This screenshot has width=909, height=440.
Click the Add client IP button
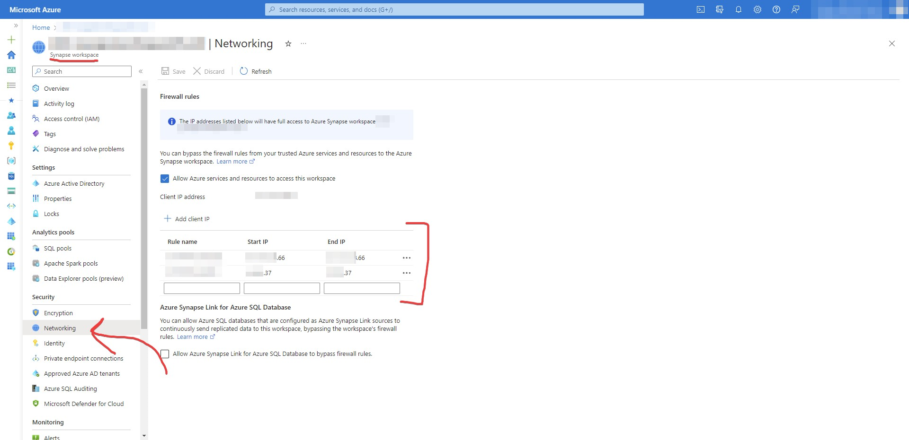[192, 219]
